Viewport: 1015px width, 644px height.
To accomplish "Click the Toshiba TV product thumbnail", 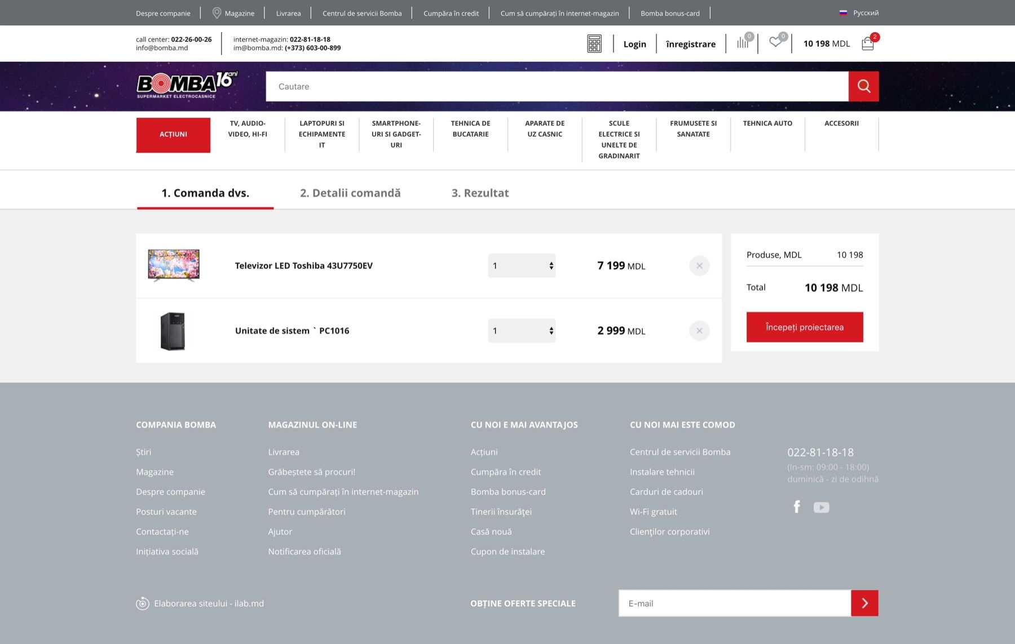I will [x=174, y=265].
